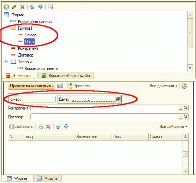The width and height of the screenshot is (196, 183).
Task: Click the green add element icon
Action: [6, 7]
